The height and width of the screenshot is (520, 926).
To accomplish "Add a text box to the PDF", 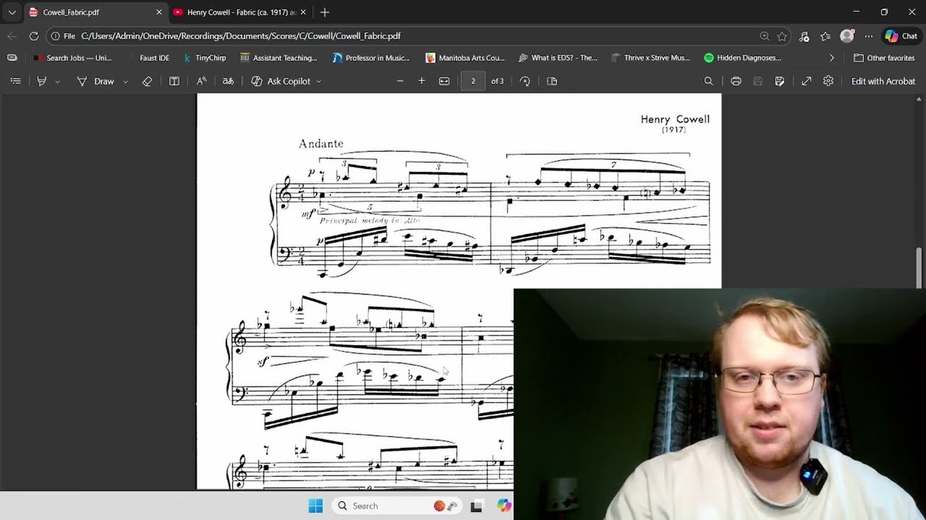I will 174,82.
